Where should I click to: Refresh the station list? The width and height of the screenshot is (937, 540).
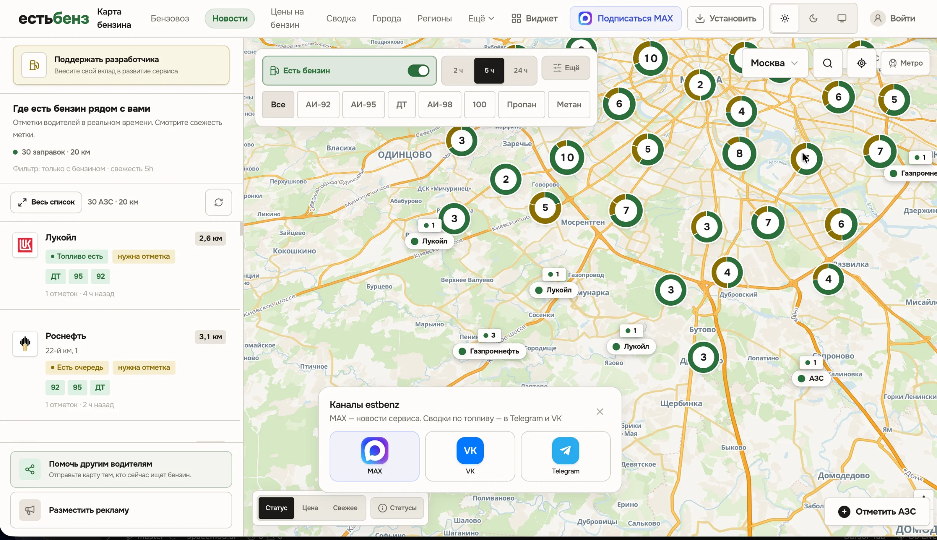click(x=219, y=202)
